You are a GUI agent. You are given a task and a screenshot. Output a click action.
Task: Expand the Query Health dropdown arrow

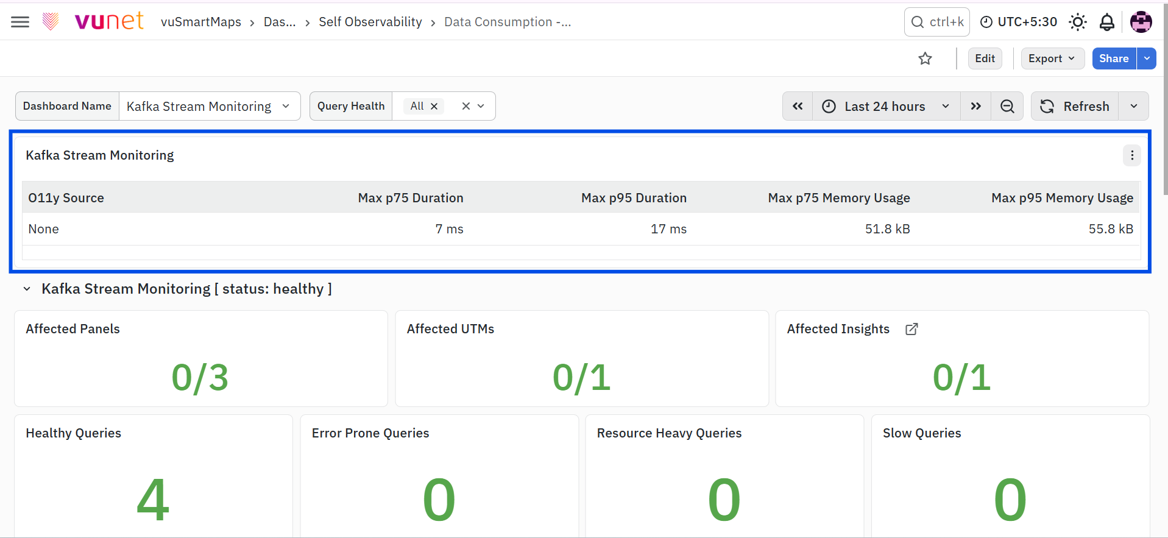point(481,106)
